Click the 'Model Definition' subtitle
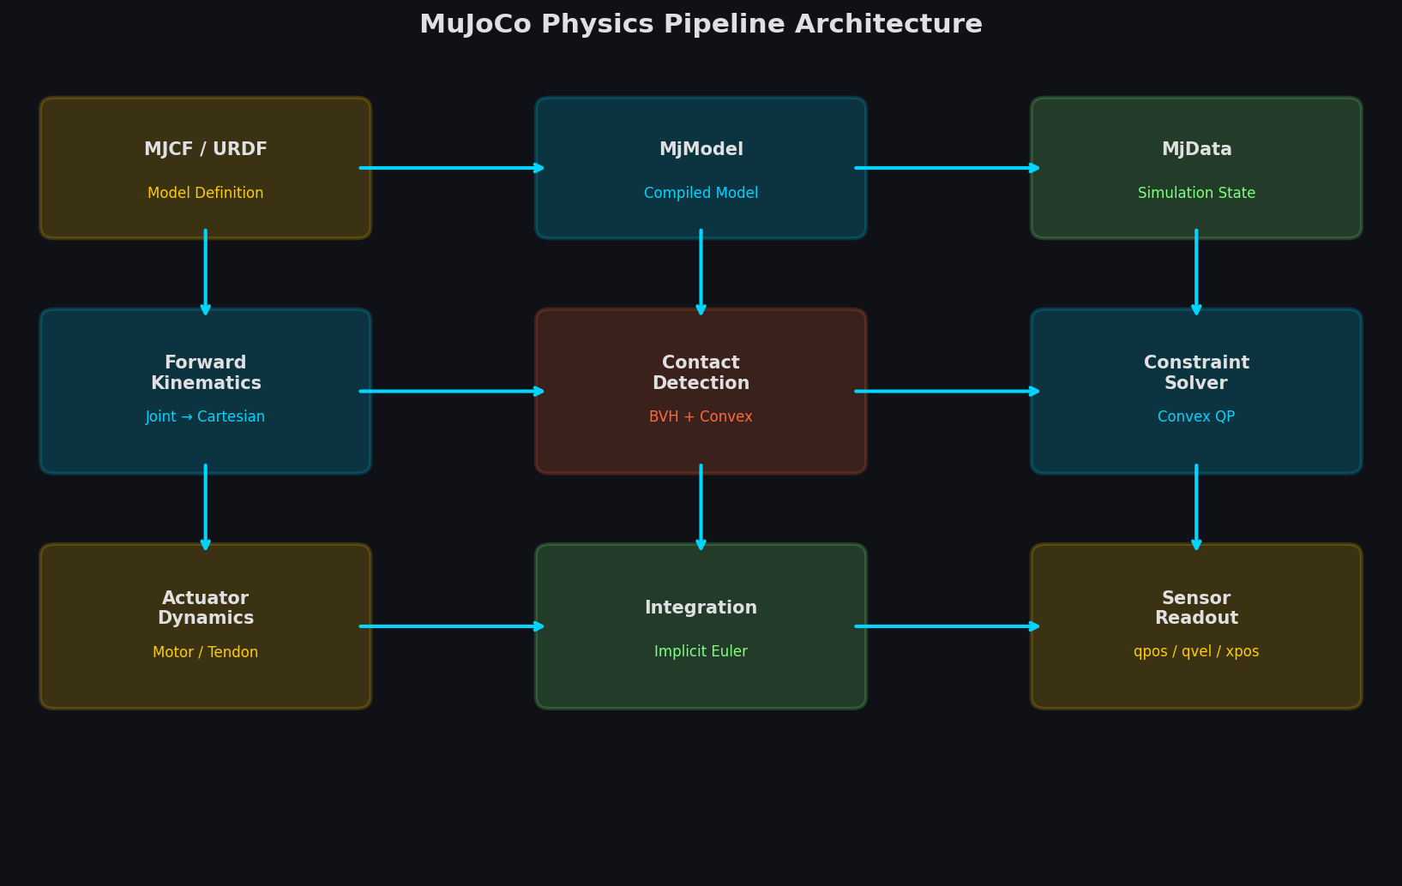The image size is (1402, 886). (x=206, y=194)
